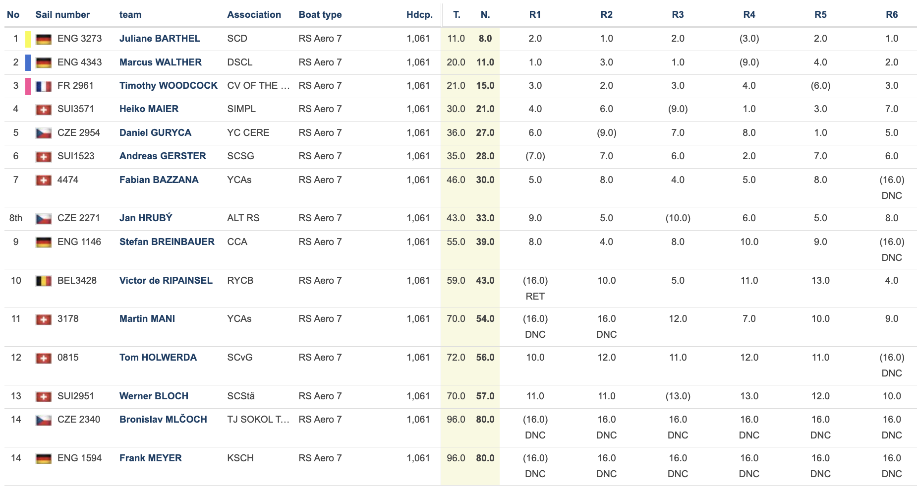Sort by the Association column header
Viewport: 917px width, 498px height.
(x=254, y=15)
